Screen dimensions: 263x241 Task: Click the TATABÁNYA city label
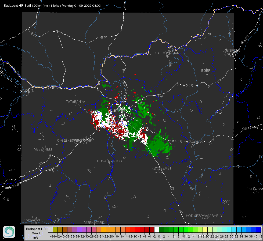click(75, 102)
